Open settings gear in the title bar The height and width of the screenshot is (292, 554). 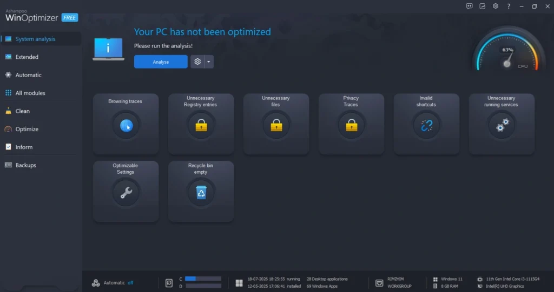(496, 6)
